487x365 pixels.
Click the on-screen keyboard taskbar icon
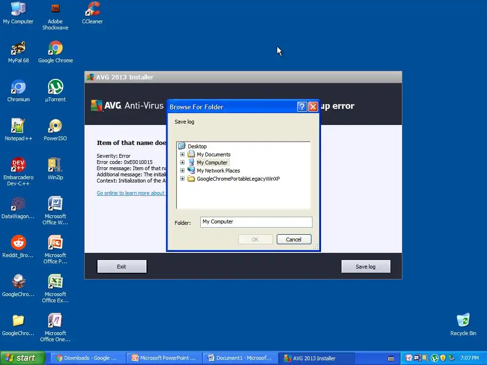point(391,358)
